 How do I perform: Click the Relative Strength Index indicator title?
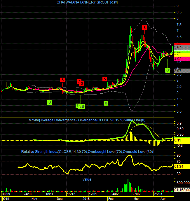(x=87, y=152)
